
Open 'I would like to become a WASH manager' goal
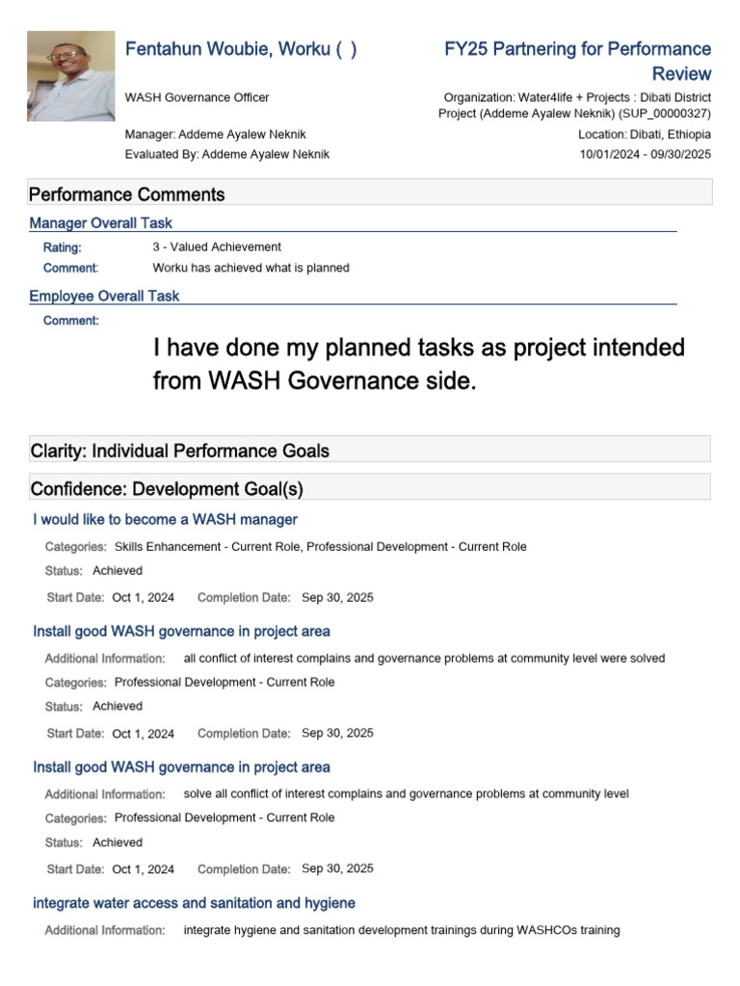coord(165,520)
